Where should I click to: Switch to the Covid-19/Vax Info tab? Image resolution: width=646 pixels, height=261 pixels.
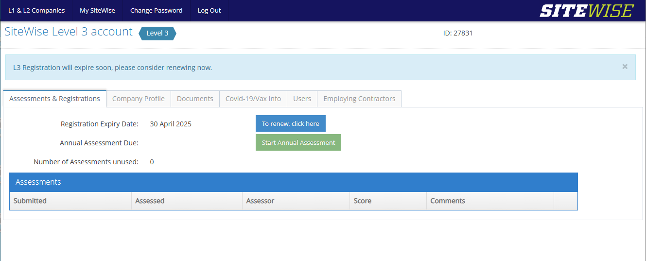coord(253,99)
